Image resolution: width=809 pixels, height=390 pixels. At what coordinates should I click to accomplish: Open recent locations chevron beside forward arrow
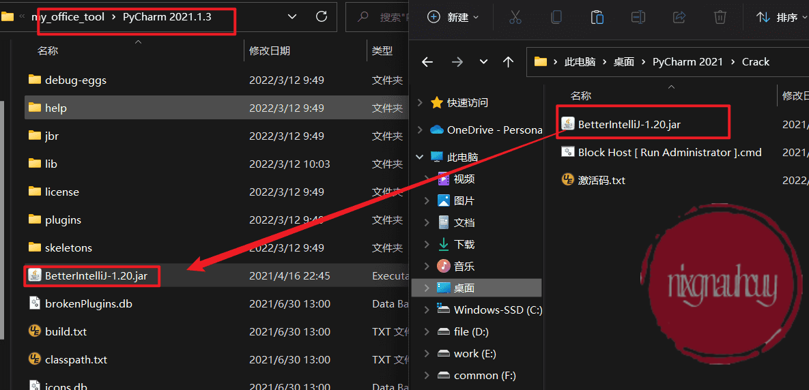[483, 62]
